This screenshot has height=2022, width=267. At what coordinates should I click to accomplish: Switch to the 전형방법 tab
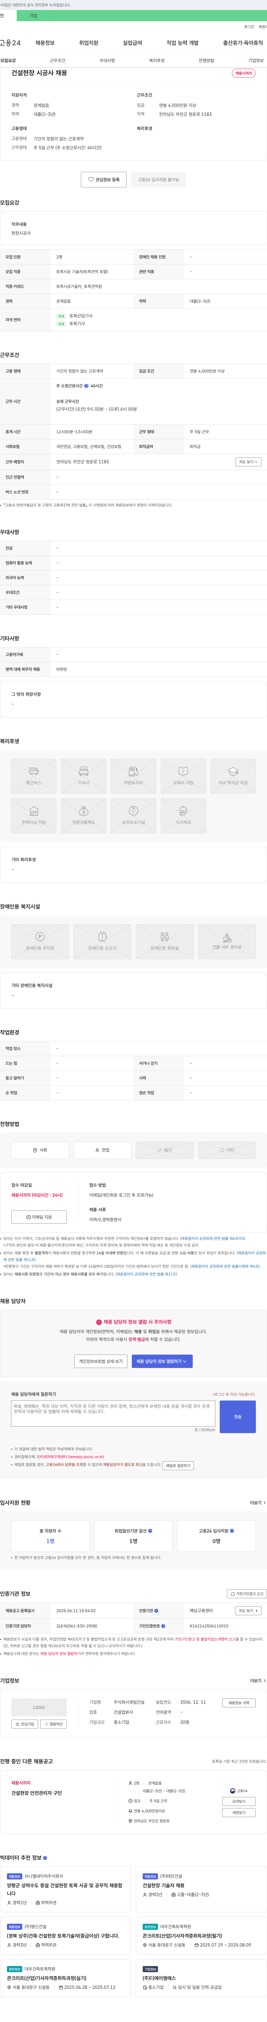206,60
